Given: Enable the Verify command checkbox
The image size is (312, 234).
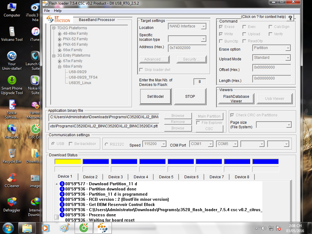Looking at the screenshot, I should click(x=271, y=34).
